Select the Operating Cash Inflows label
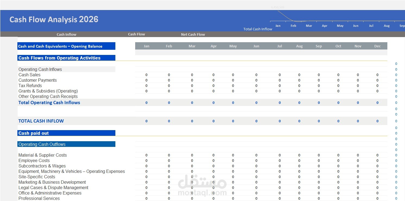This screenshot has width=405, height=201. [40, 69]
